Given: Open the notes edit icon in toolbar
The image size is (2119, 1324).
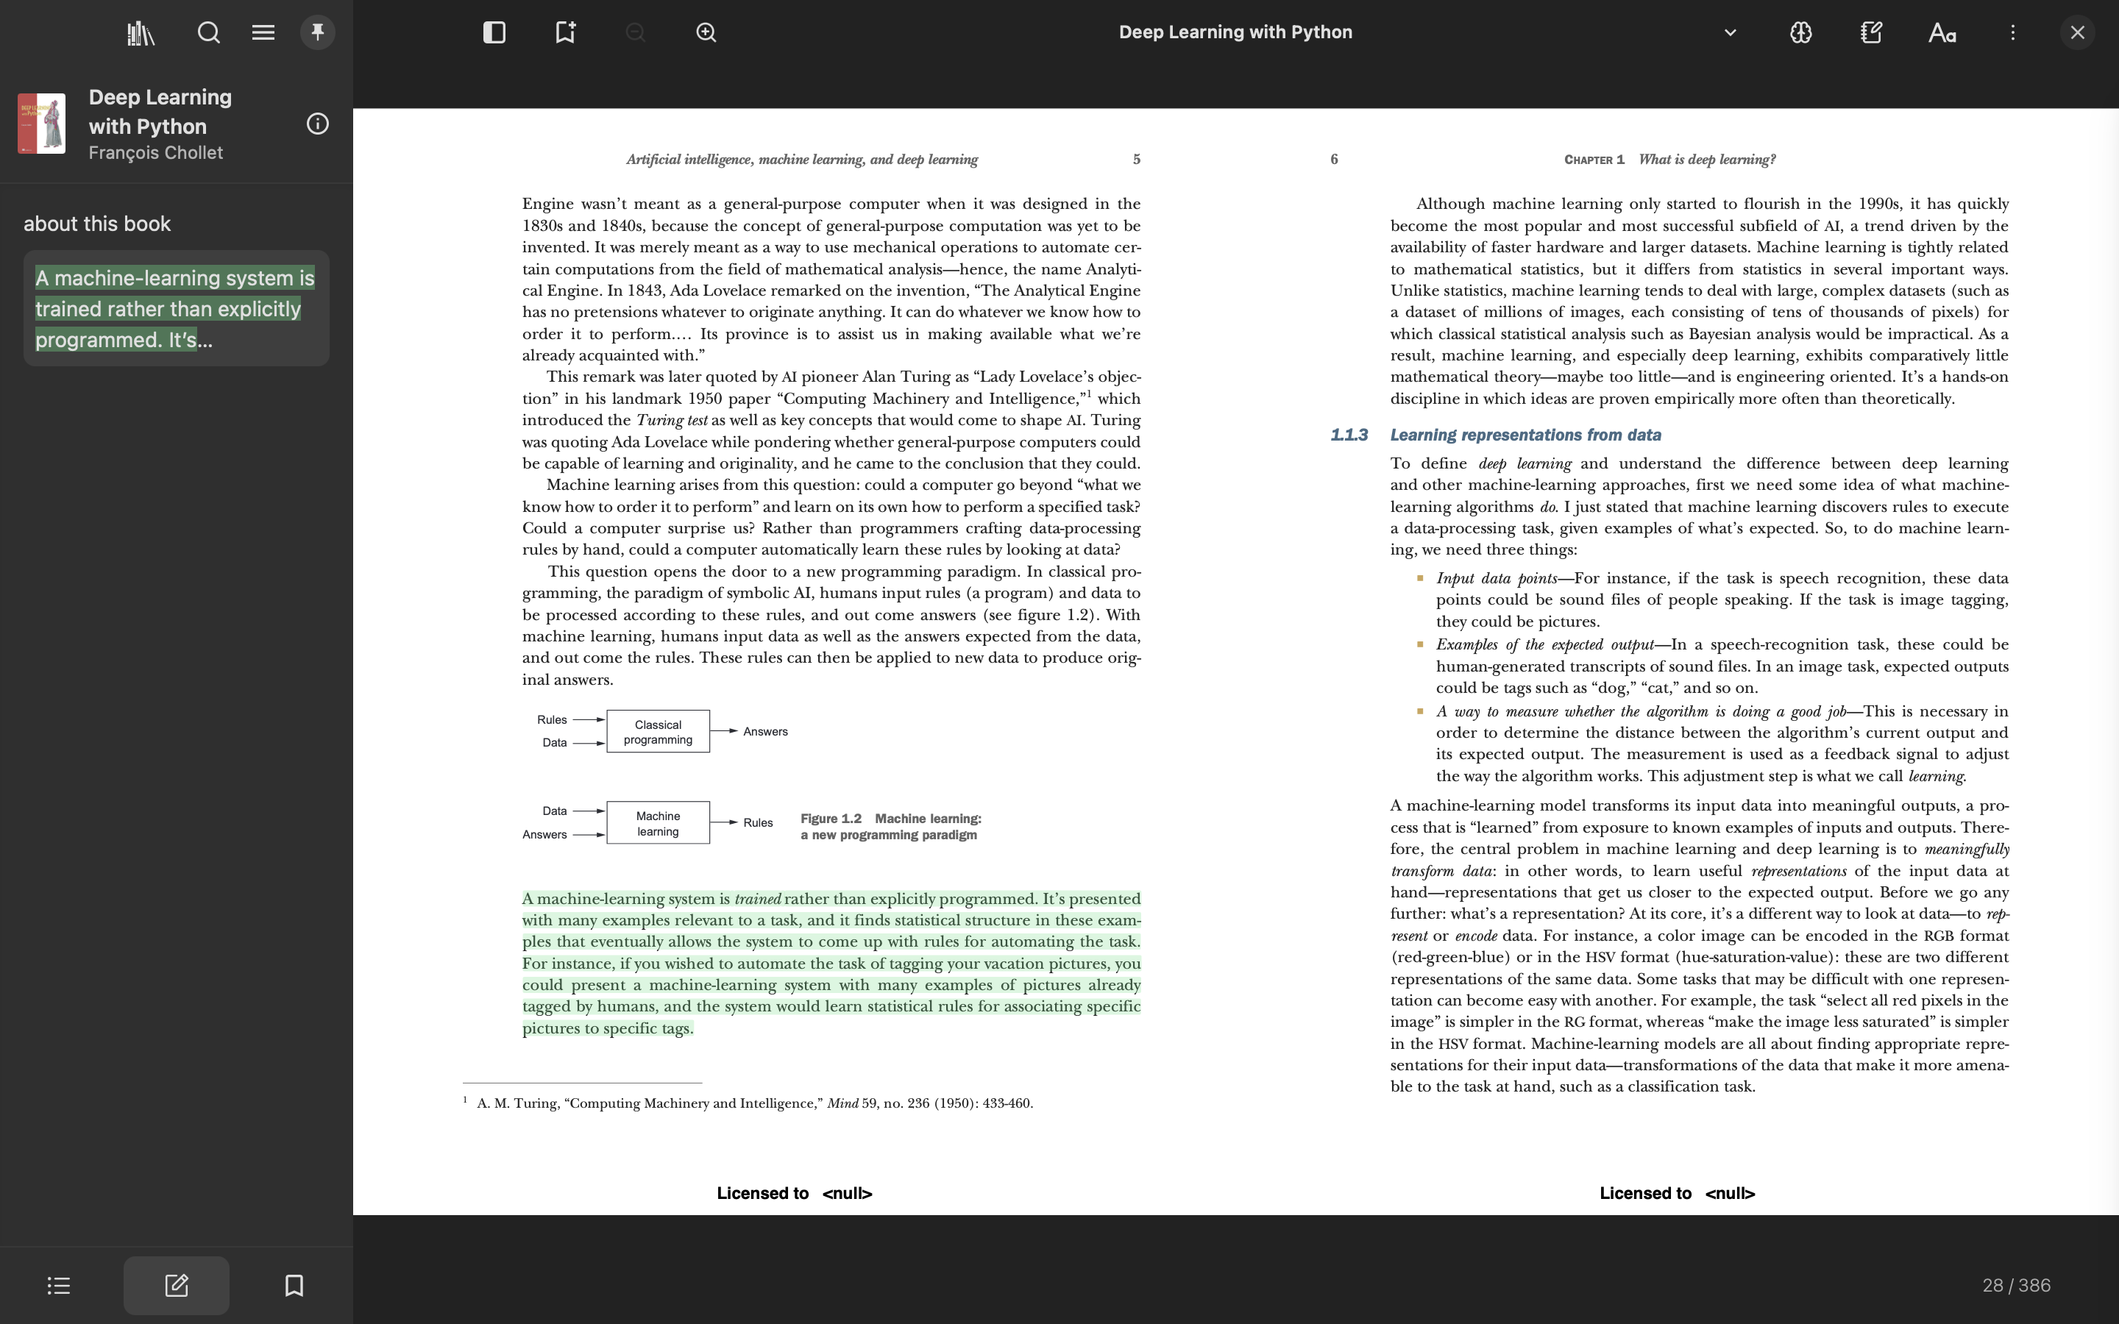Looking at the screenshot, I should pos(1871,33).
